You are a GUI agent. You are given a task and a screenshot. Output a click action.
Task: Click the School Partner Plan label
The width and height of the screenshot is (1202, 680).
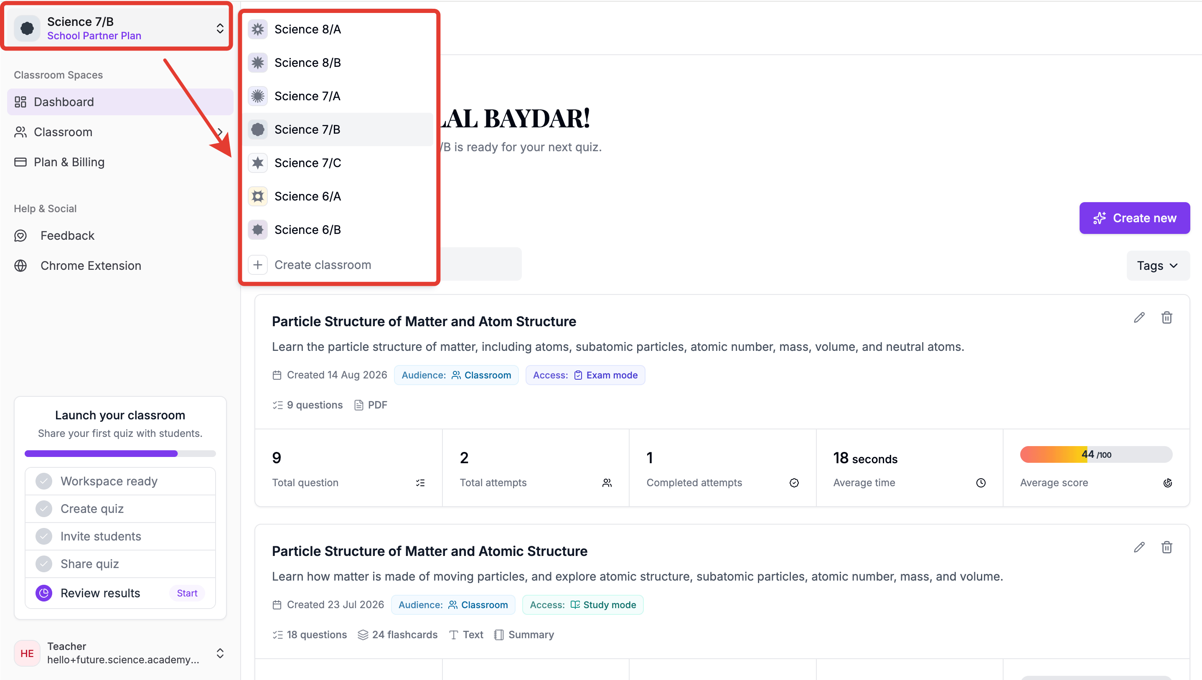[94, 36]
